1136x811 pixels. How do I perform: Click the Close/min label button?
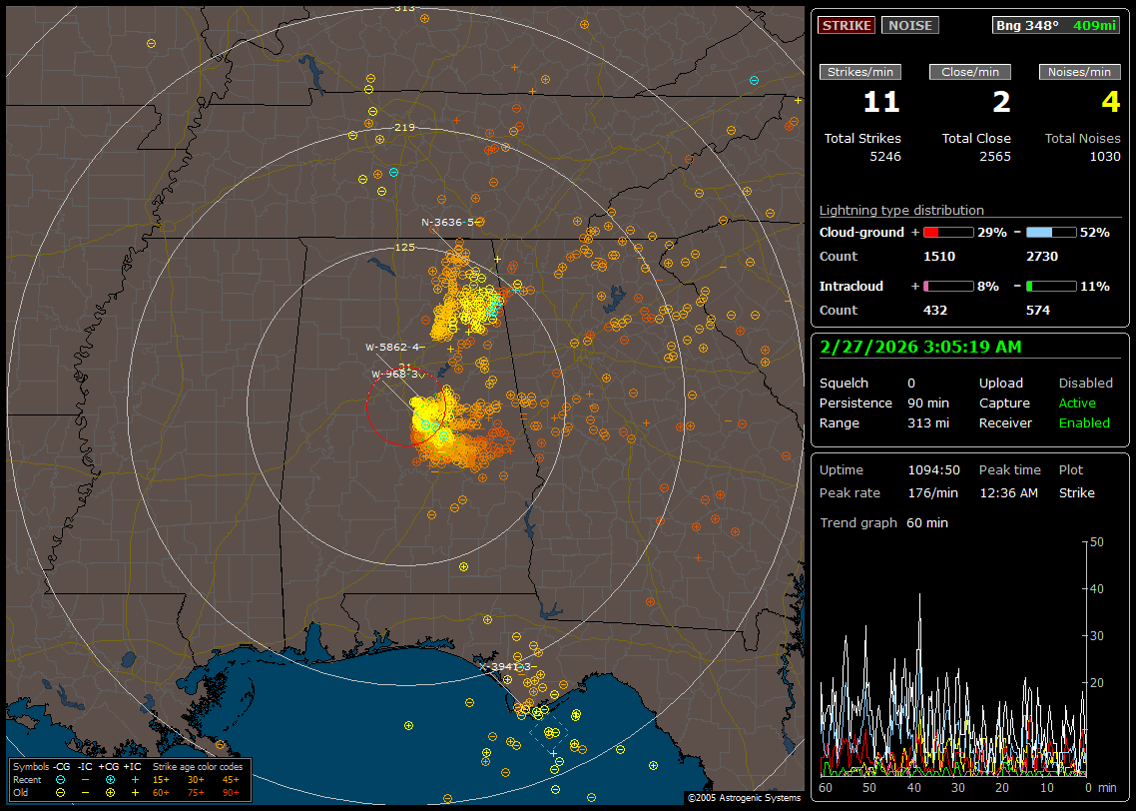[969, 72]
